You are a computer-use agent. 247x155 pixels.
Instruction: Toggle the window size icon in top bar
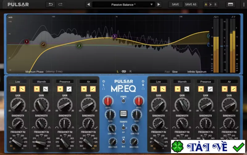tap(230, 4)
